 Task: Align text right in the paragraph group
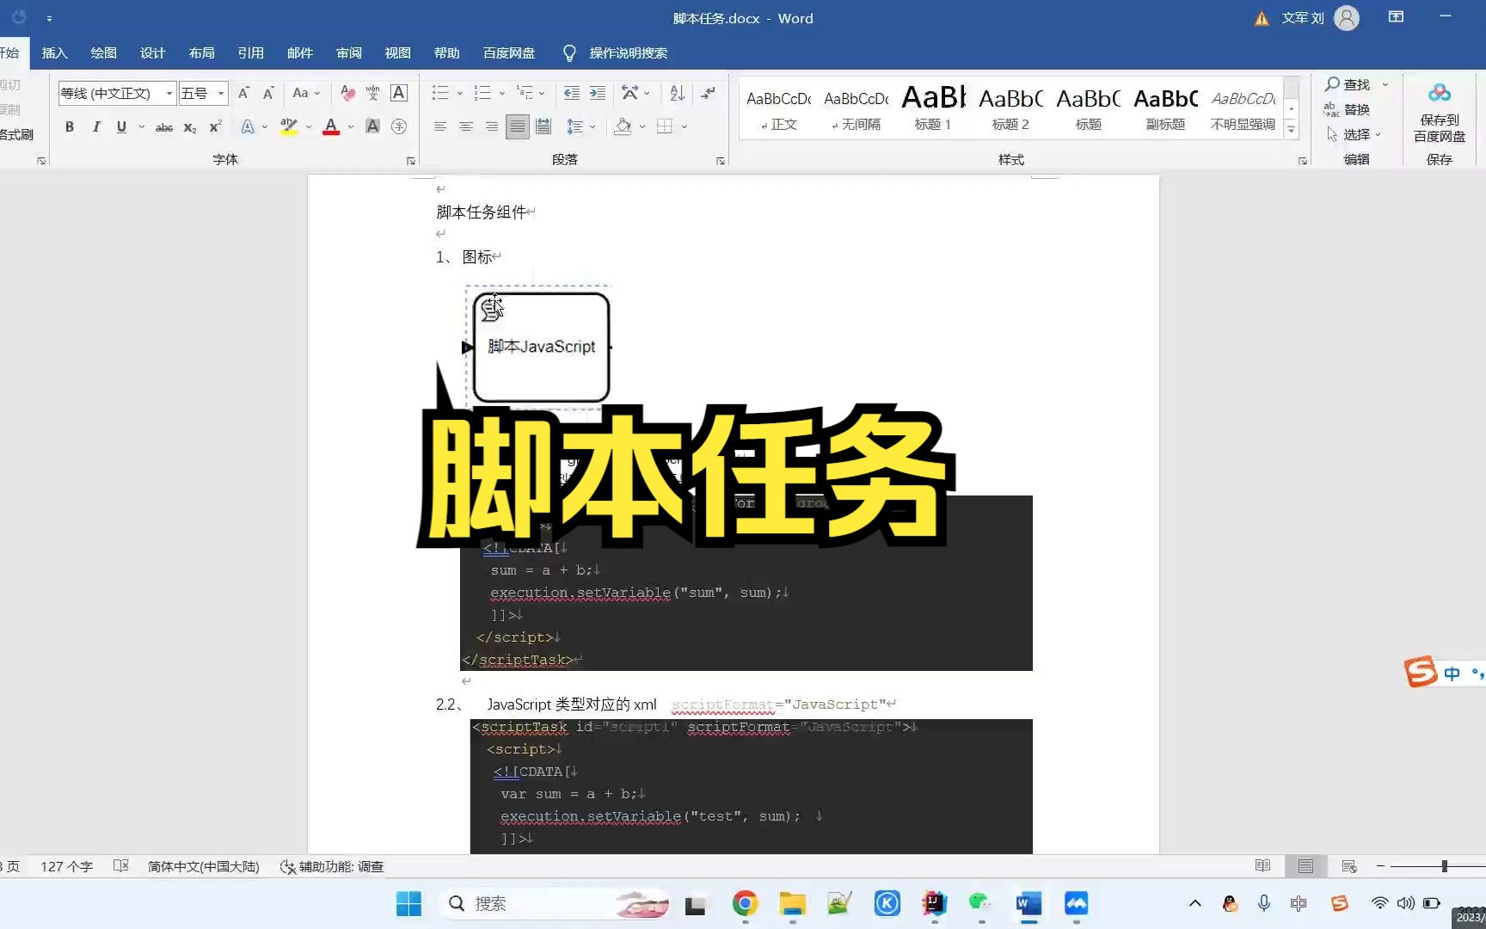click(x=491, y=126)
